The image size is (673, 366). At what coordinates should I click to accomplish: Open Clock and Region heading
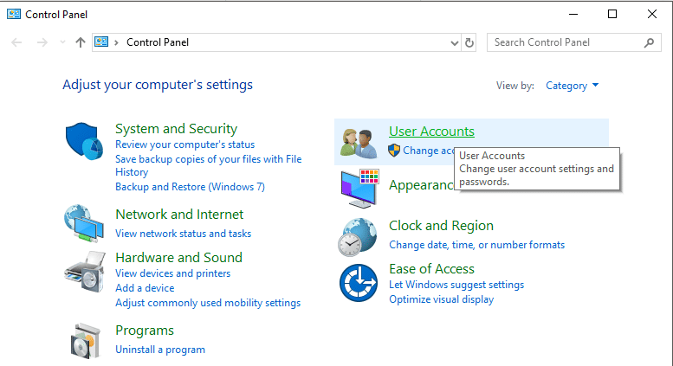(441, 226)
